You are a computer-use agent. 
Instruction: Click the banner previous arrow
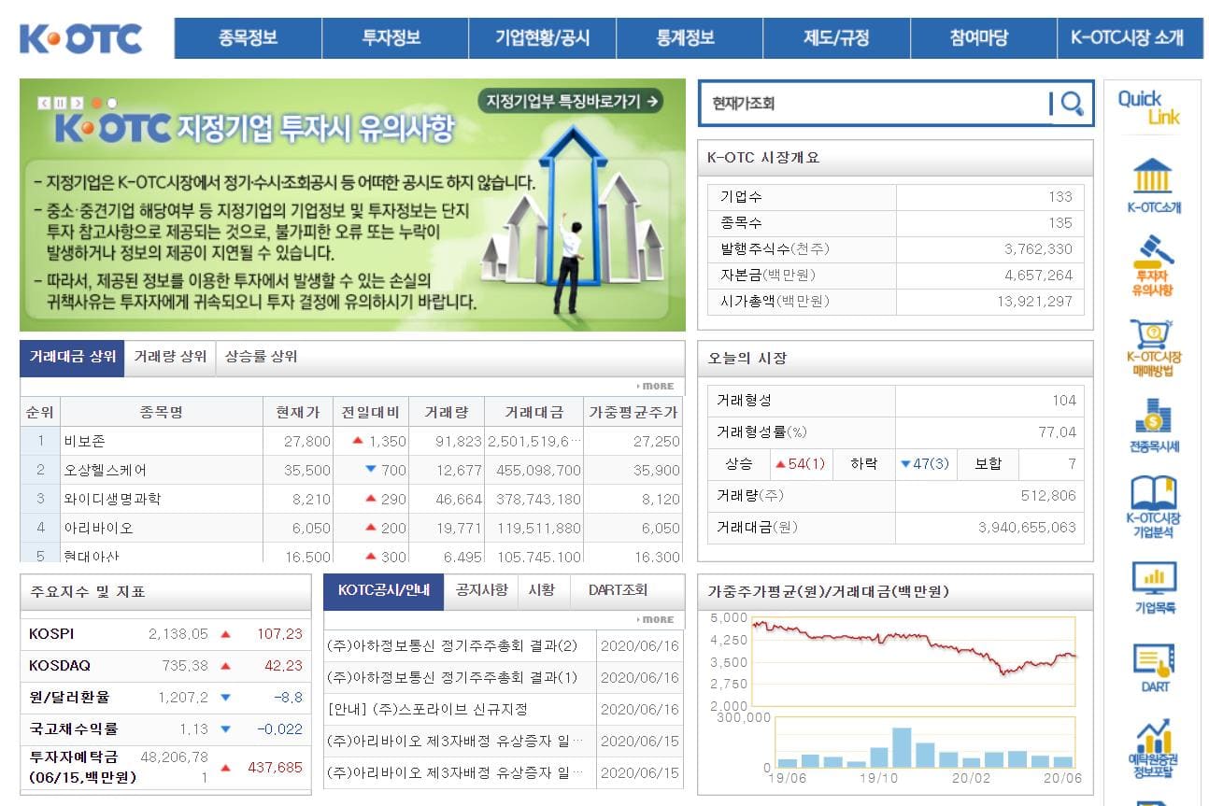(x=44, y=103)
